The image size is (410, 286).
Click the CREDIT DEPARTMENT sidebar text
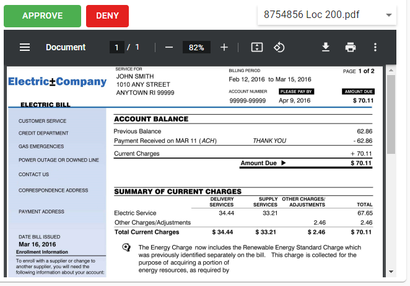coord(43,133)
